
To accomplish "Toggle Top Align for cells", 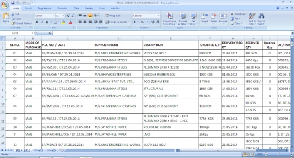I will [x=80, y=16].
